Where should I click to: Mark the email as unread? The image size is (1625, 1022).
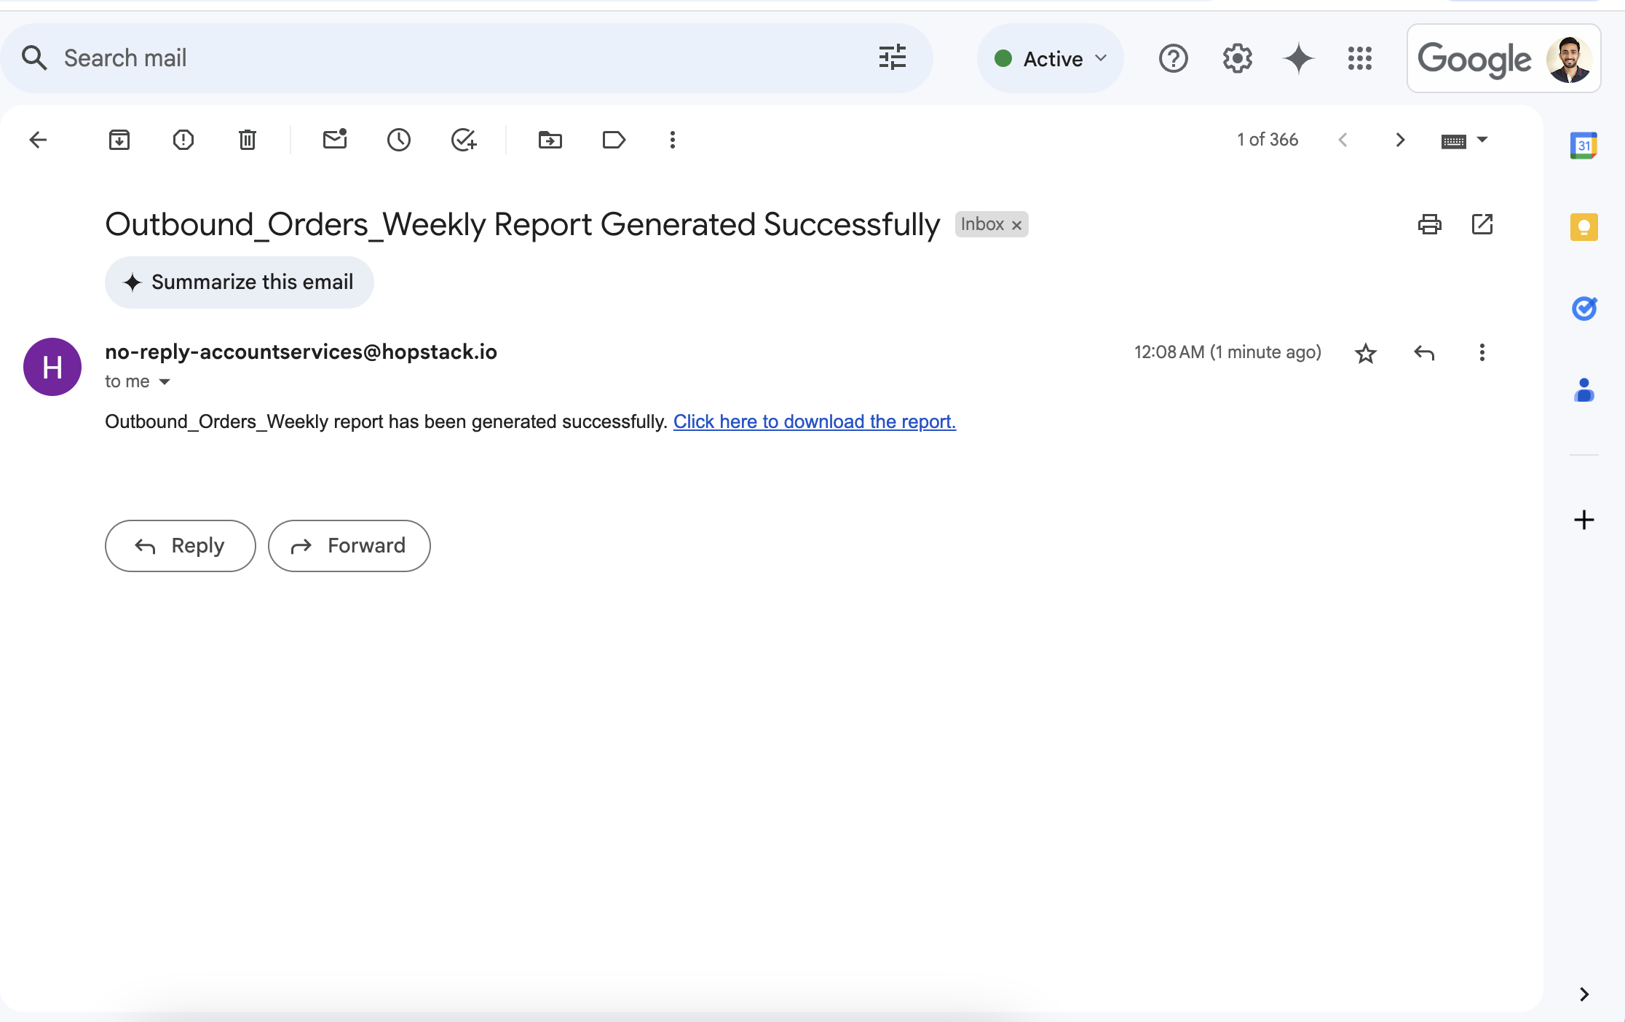(335, 140)
